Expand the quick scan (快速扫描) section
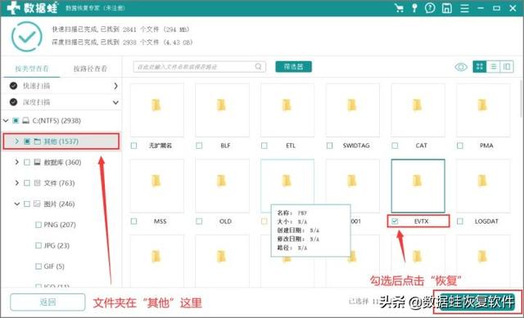Screen dimensions: 524x318 click(x=115, y=86)
